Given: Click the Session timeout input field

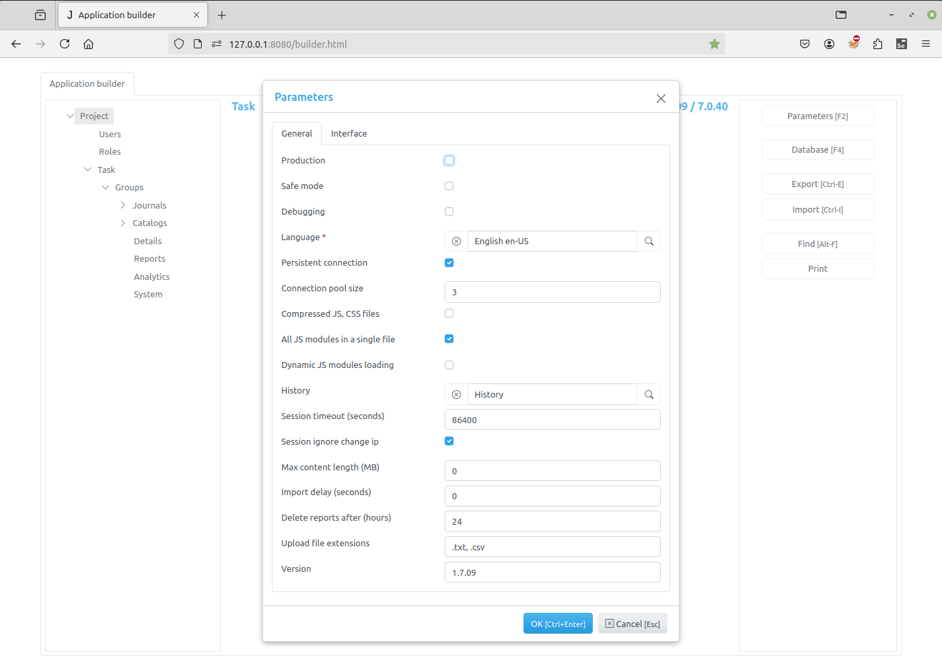Looking at the screenshot, I should pyautogui.click(x=552, y=419).
